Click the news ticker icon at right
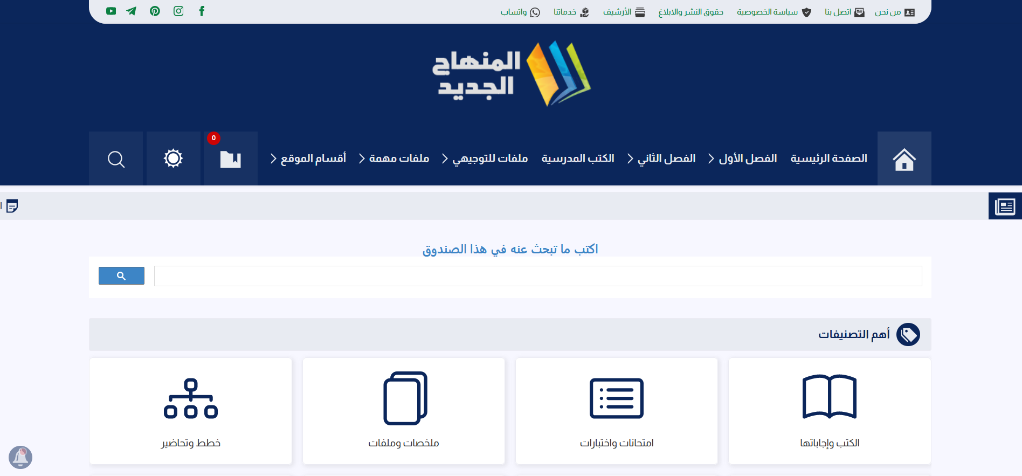This screenshot has height=476, width=1022. click(x=1005, y=206)
